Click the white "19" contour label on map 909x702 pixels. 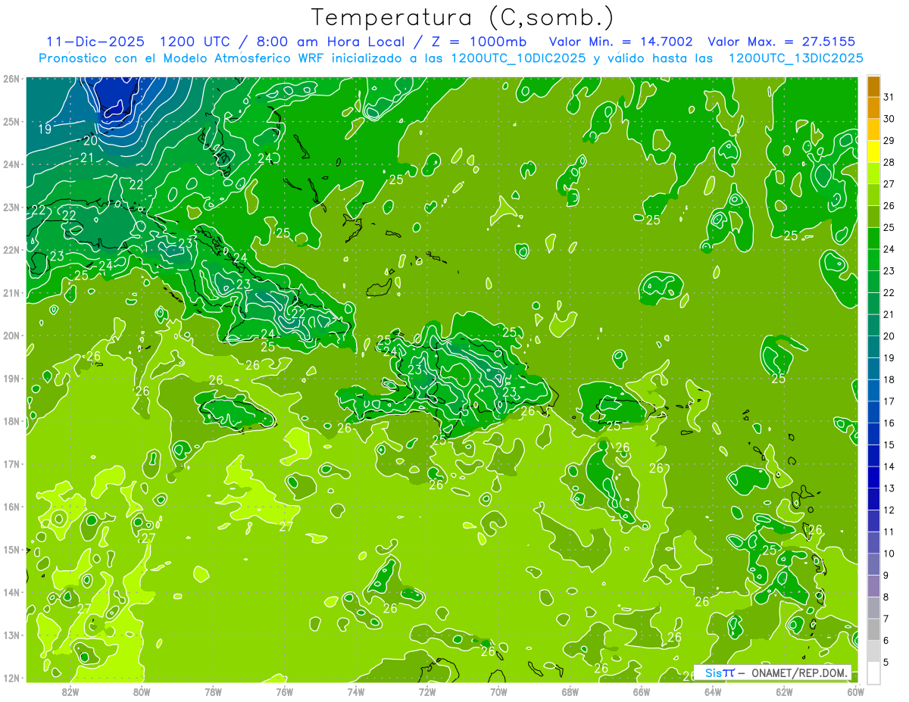coord(45,129)
